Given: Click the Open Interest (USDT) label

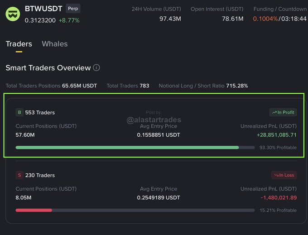Looking at the screenshot, I should 217,9.
